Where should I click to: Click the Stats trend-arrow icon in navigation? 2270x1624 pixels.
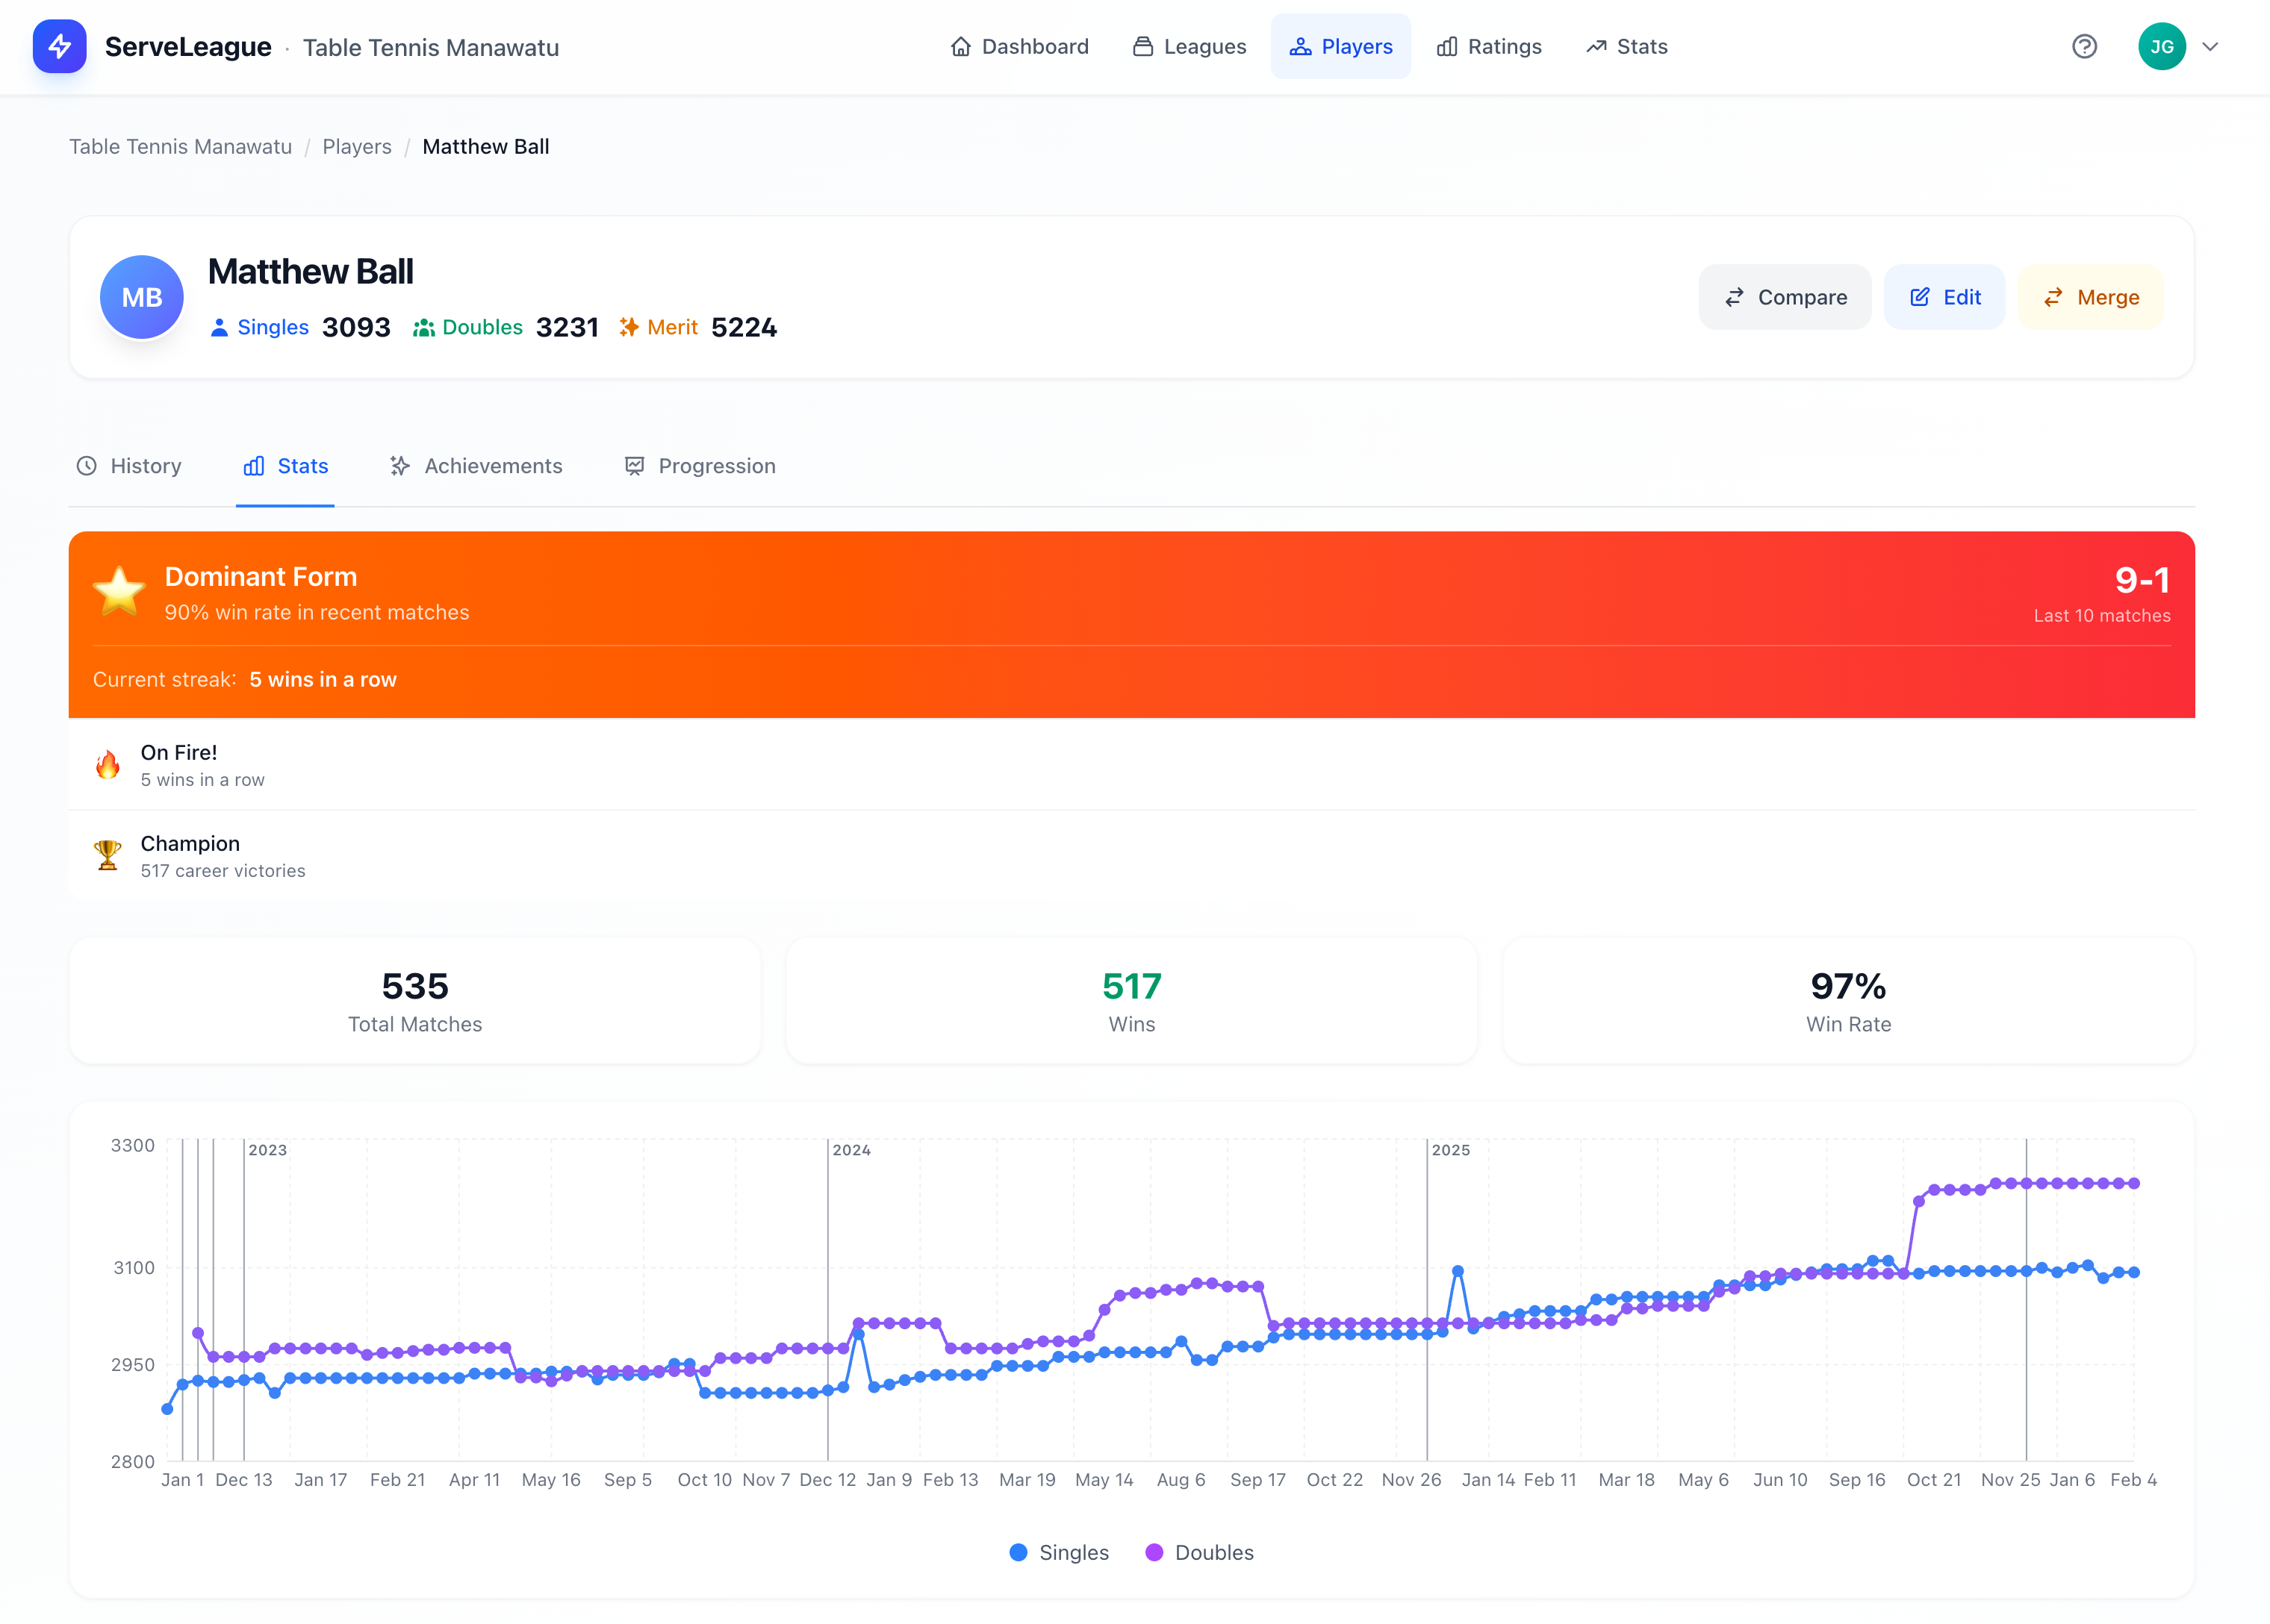1595,46
